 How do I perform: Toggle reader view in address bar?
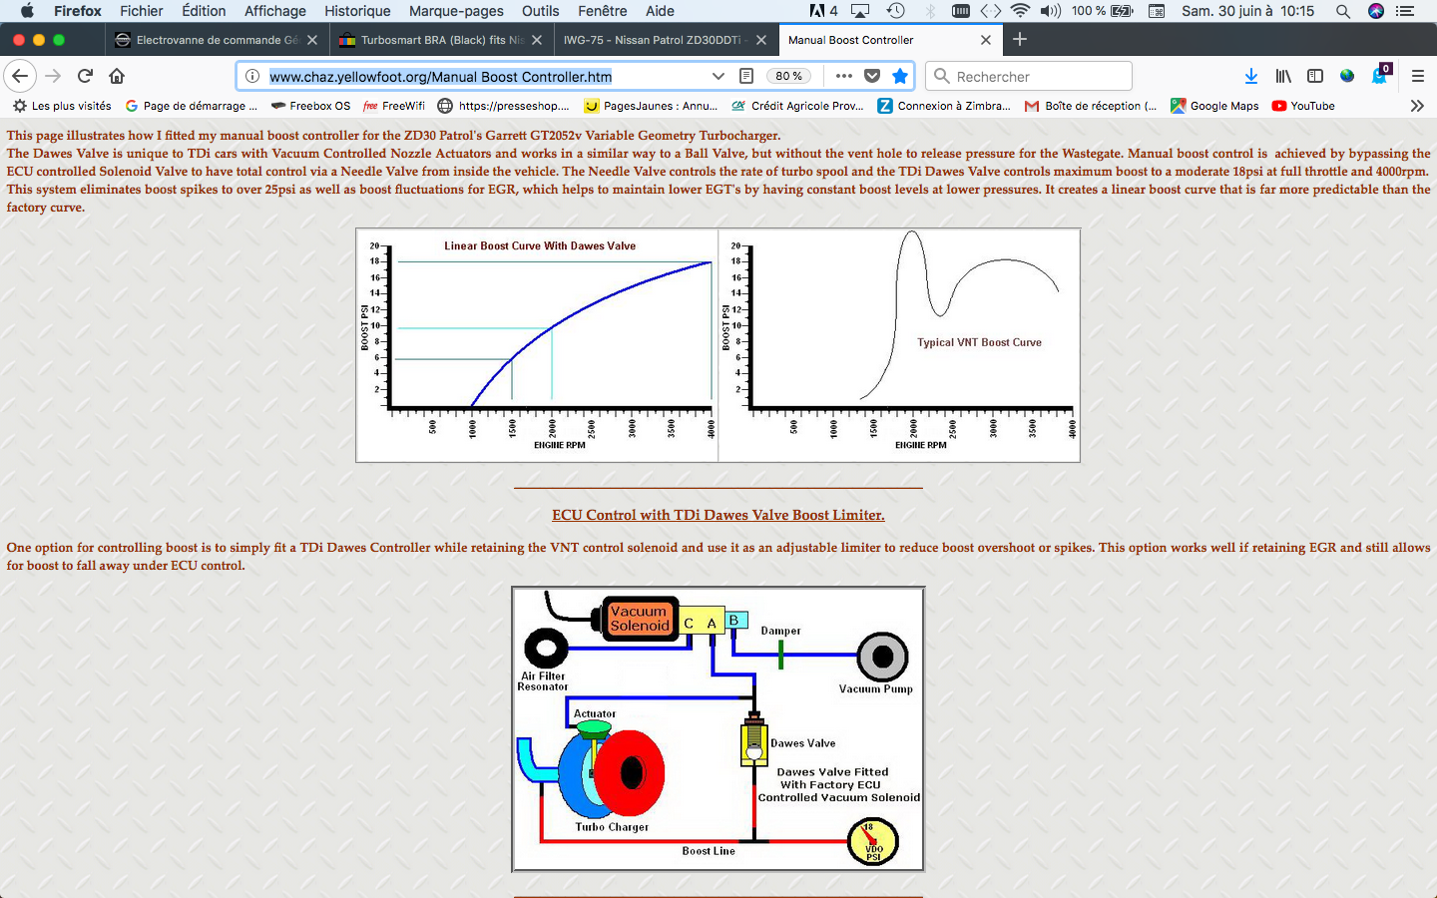746,76
